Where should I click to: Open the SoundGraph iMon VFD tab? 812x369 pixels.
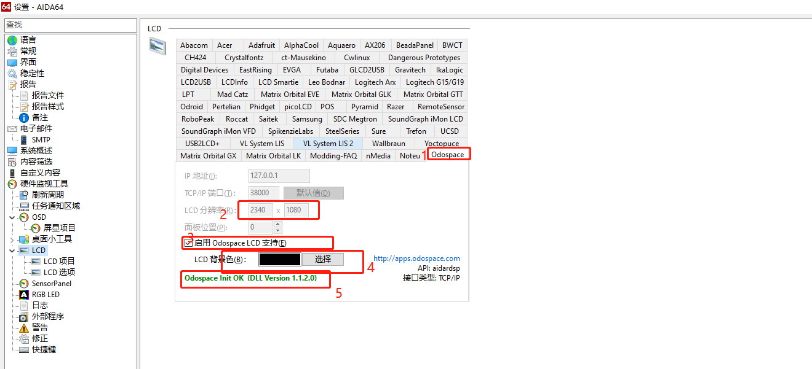218,131
